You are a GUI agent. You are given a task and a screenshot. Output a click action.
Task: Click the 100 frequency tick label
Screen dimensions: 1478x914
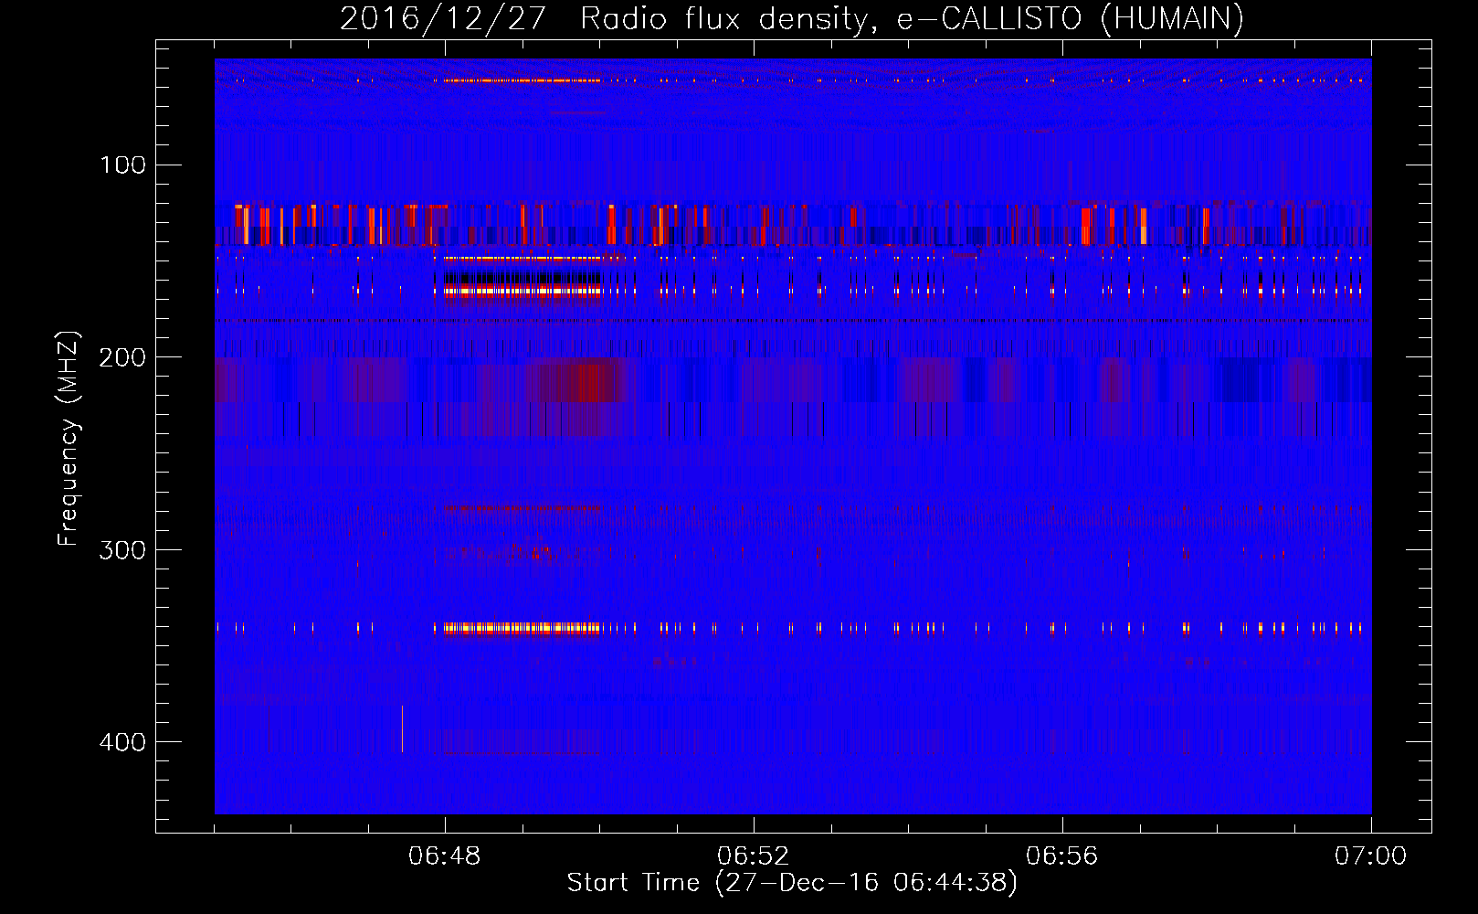122,165
